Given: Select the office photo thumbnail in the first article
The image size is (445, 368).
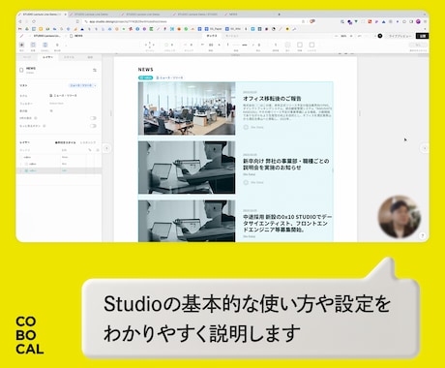Looking at the screenshot, I should (x=187, y=108).
